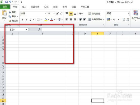This screenshot has height=105, width=140.
Task: Click the cell borders icon
Action: tap(38, 20)
